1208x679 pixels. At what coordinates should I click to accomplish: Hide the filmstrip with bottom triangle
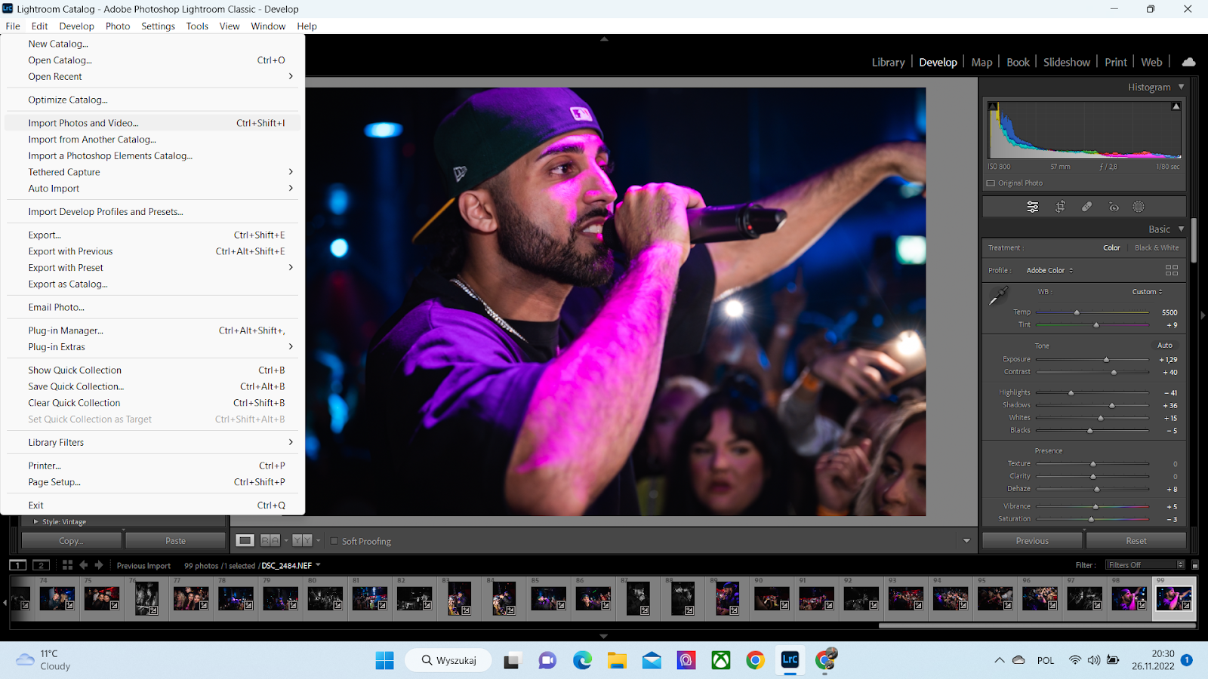604,636
